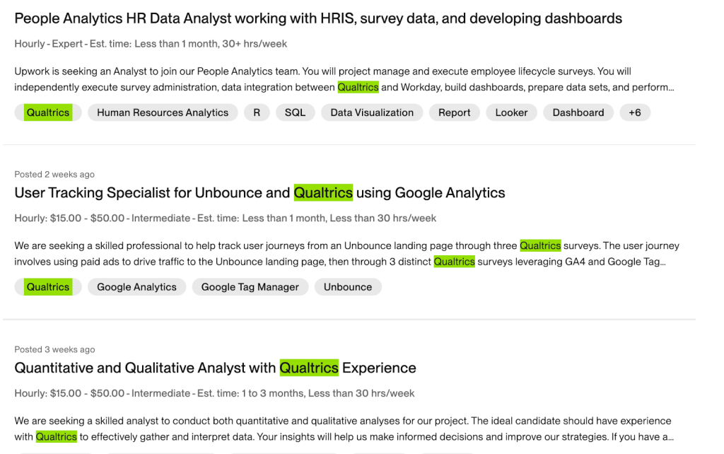Choose the SQL skill tag
Image resolution: width=724 pixels, height=454 pixels.
[x=295, y=112]
